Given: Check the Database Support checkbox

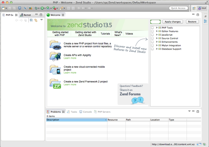Looking at the screenshot, I should click(152, 49).
